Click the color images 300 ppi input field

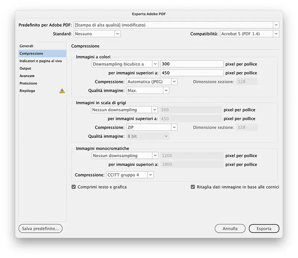[x=192, y=64]
